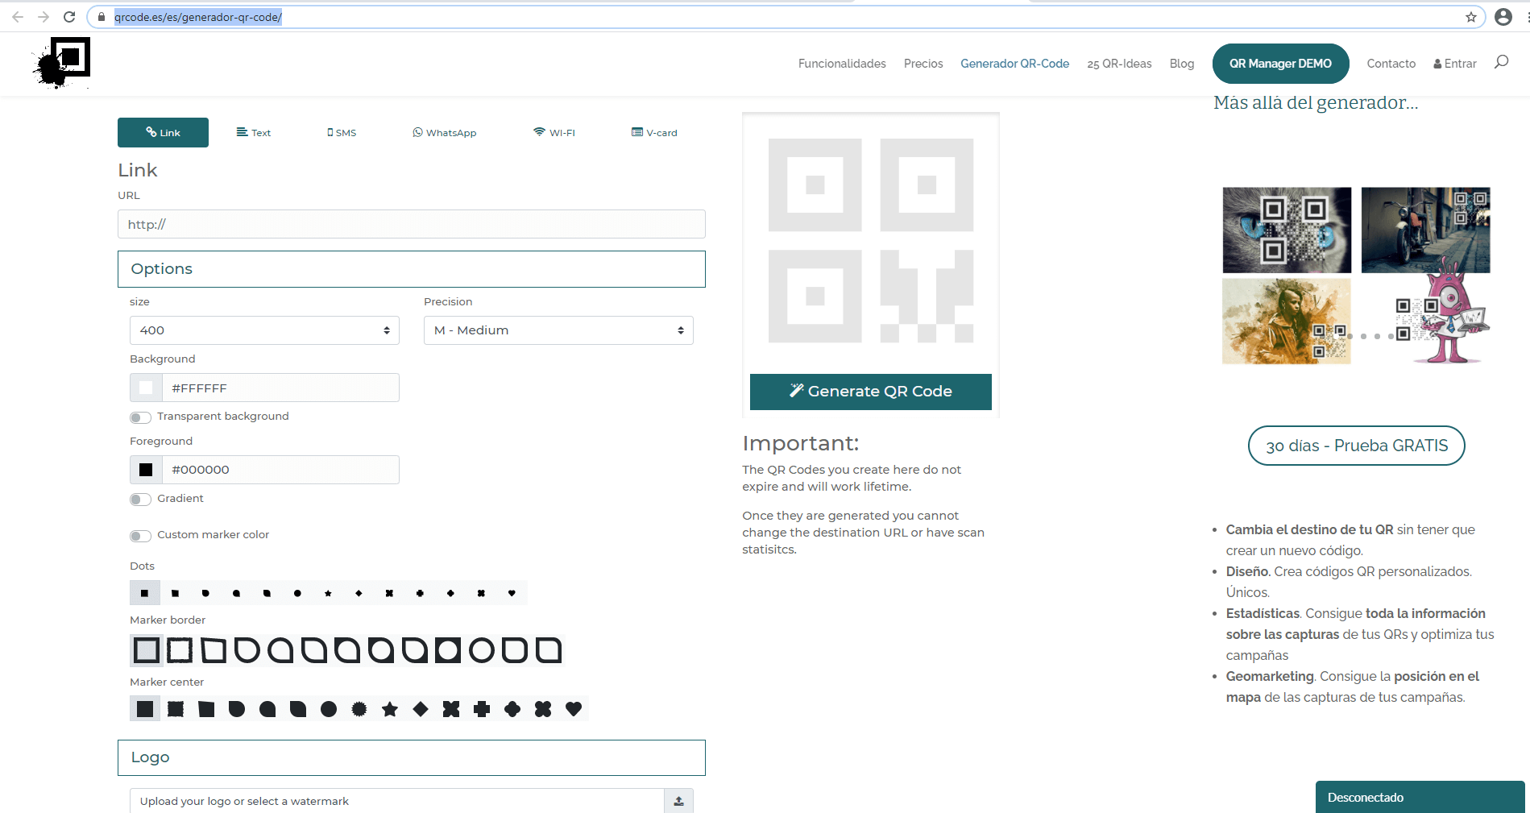This screenshot has height=813, width=1530.
Task: Click the Upload your logo field
Action: pos(396,801)
